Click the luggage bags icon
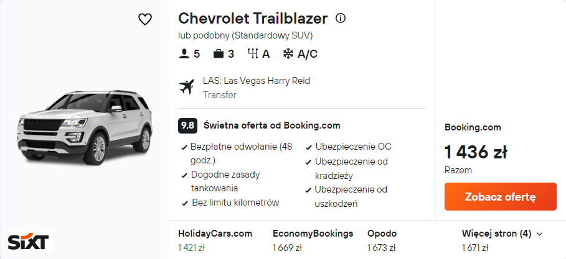This screenshot has height=259, width=566. point(218,54)
